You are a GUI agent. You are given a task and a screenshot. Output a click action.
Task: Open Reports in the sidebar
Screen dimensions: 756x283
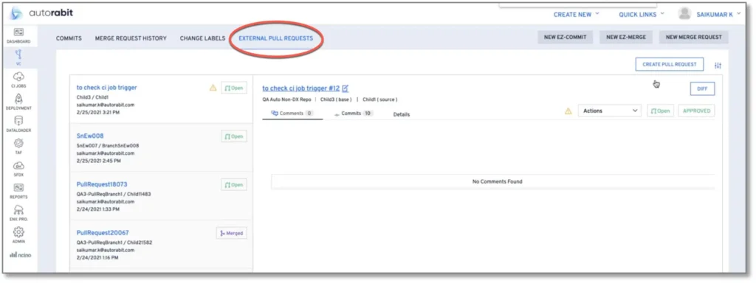18,191
